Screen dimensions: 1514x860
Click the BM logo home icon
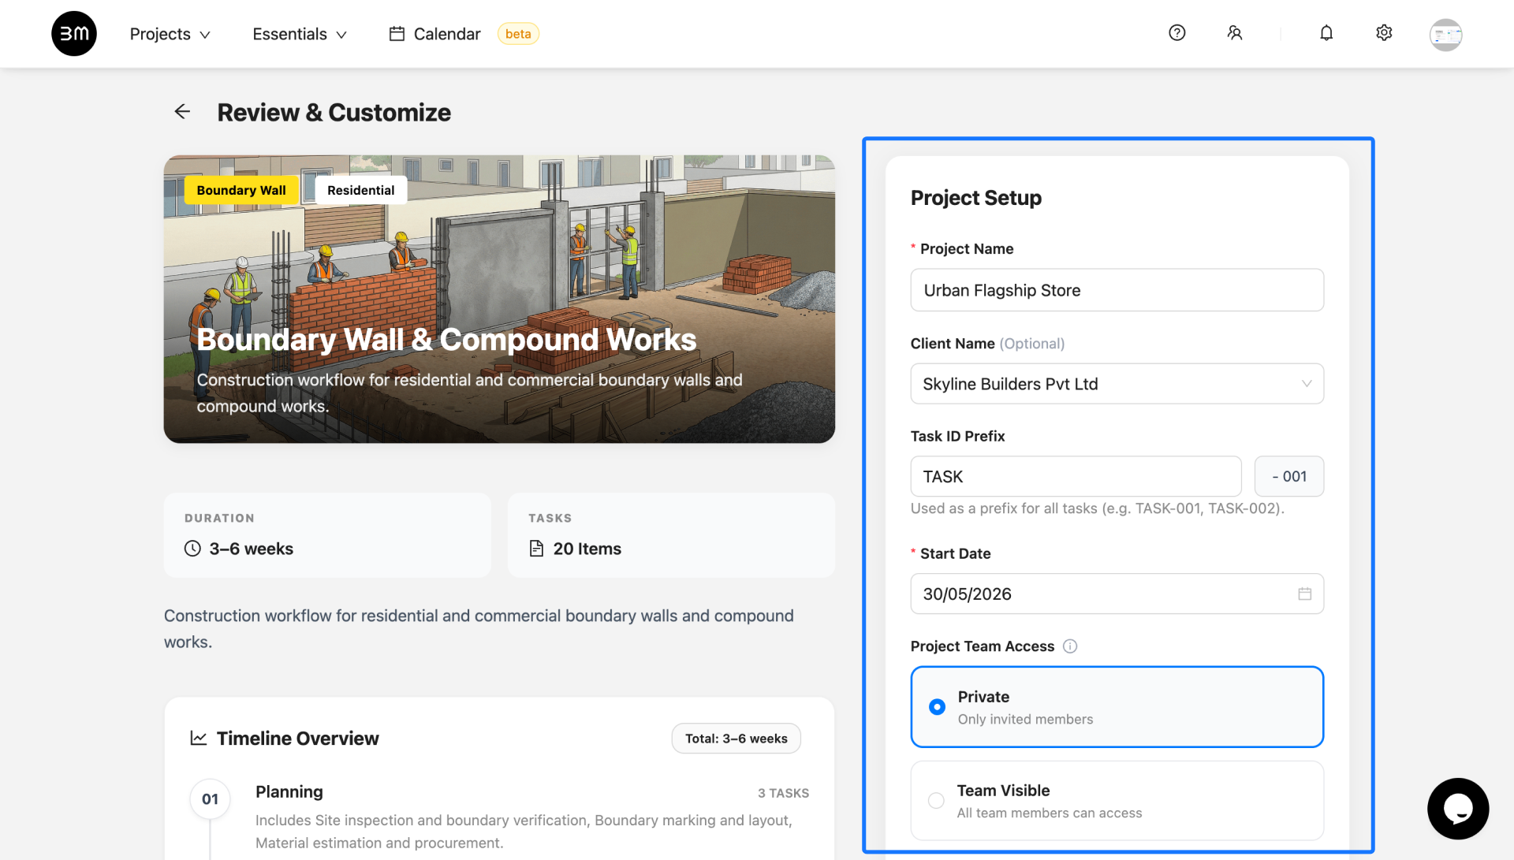(74, 34)
